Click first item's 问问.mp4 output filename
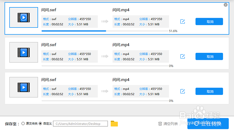Screen dimensions: 234x131 coord(121,10)
